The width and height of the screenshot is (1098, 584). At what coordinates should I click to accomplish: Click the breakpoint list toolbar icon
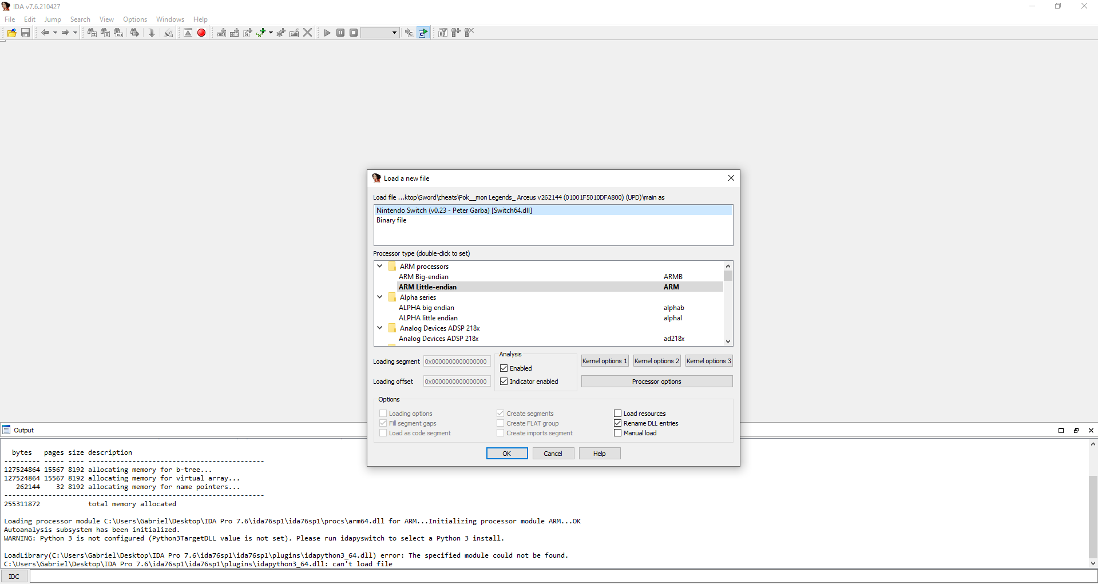click(443, 33)
